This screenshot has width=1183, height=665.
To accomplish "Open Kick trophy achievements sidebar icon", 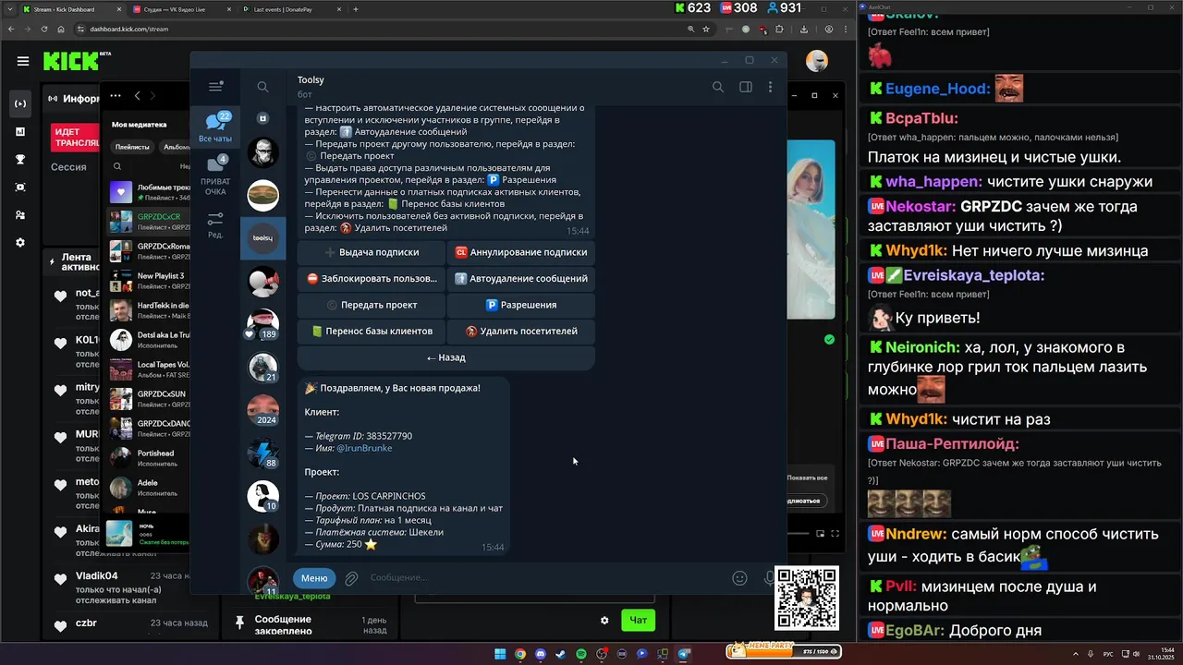I will coord(20,159).
